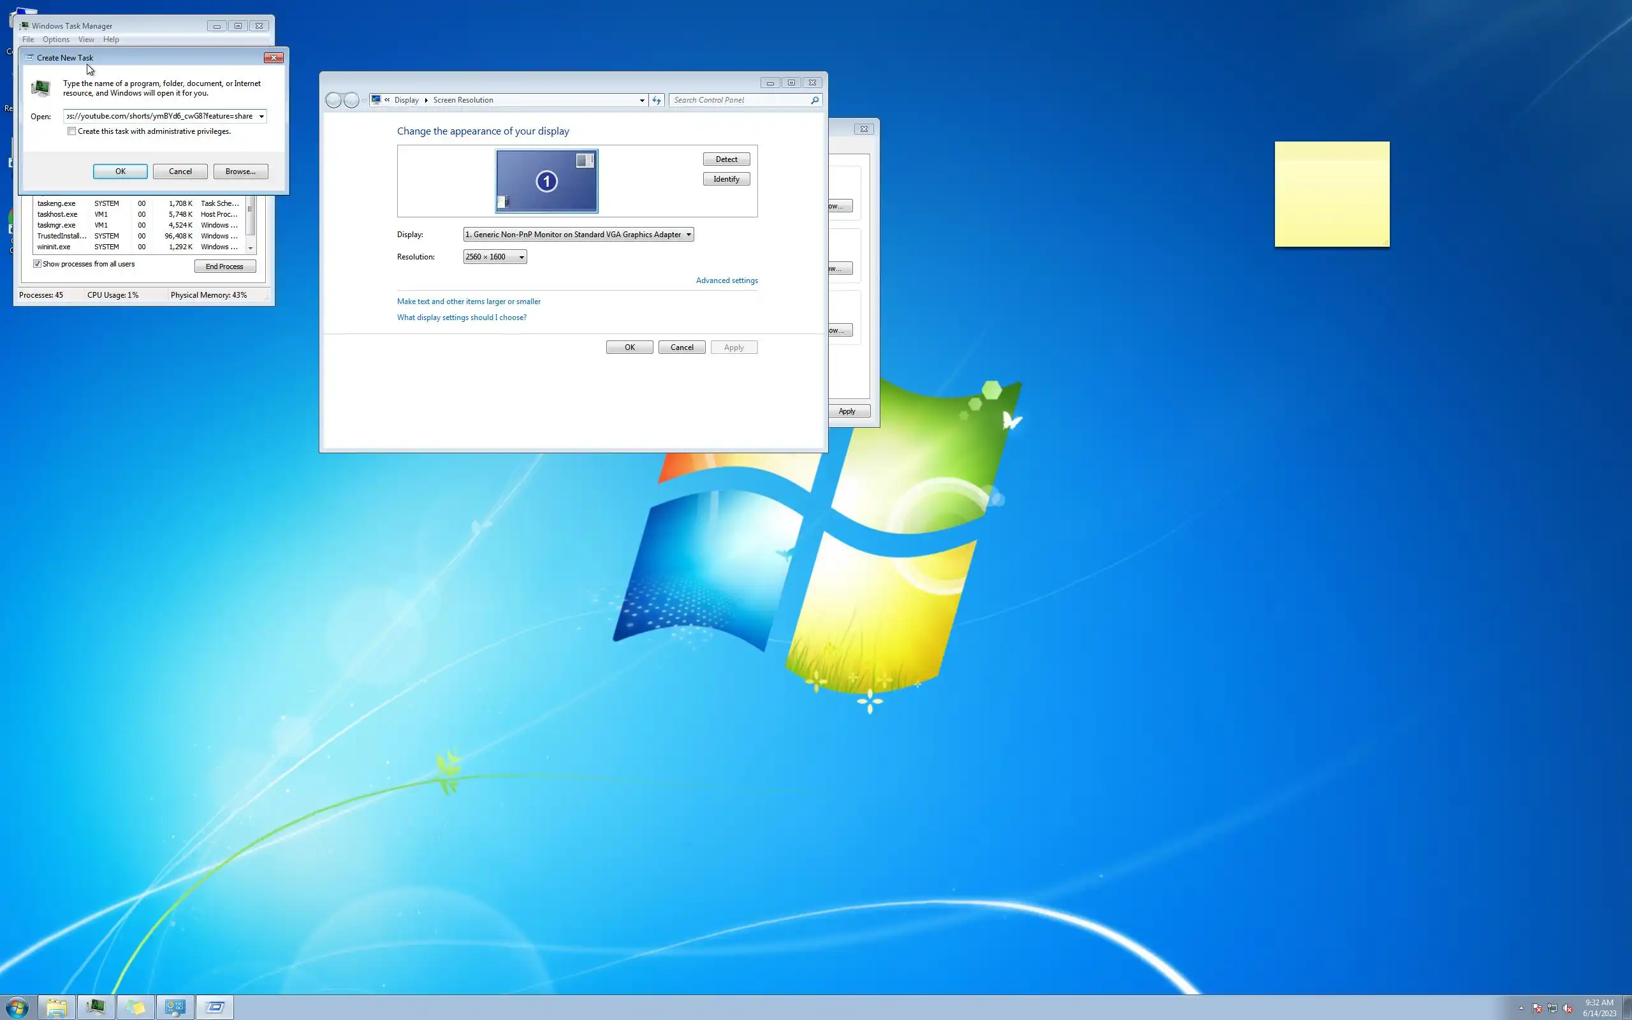Screen dimensions: 1632x1020
Task: Click the Identify button
Action: (725, 178)
